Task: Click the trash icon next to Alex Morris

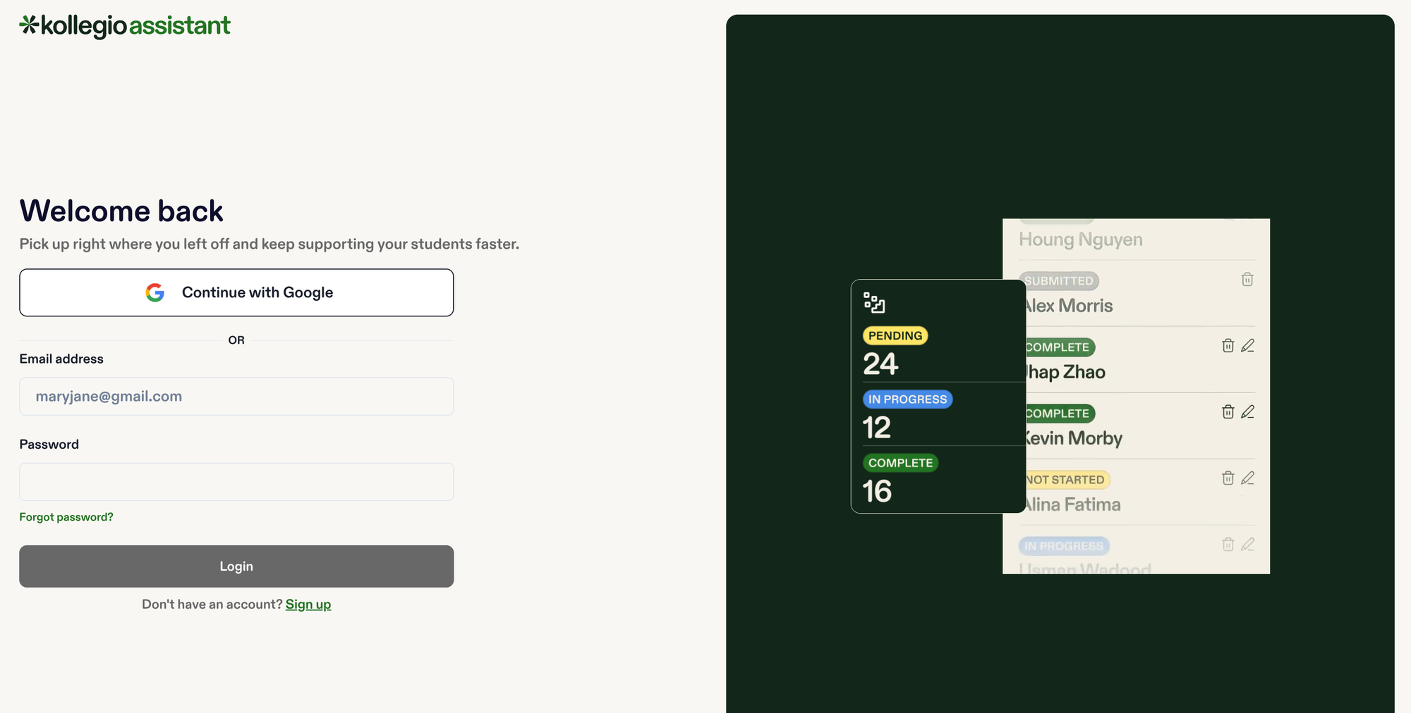Action: (x=1247, y=280)
